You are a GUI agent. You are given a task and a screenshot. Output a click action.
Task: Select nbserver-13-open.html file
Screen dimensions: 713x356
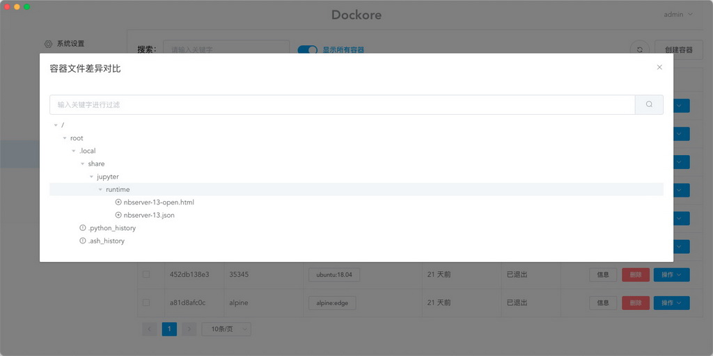point(159,202)
